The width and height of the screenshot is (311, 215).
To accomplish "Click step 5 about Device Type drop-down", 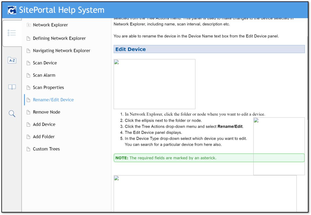I will click(x=186, y=141).
